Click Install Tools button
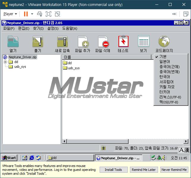Image resolution: width=191 pixels, height=178 pixels. 113,170
